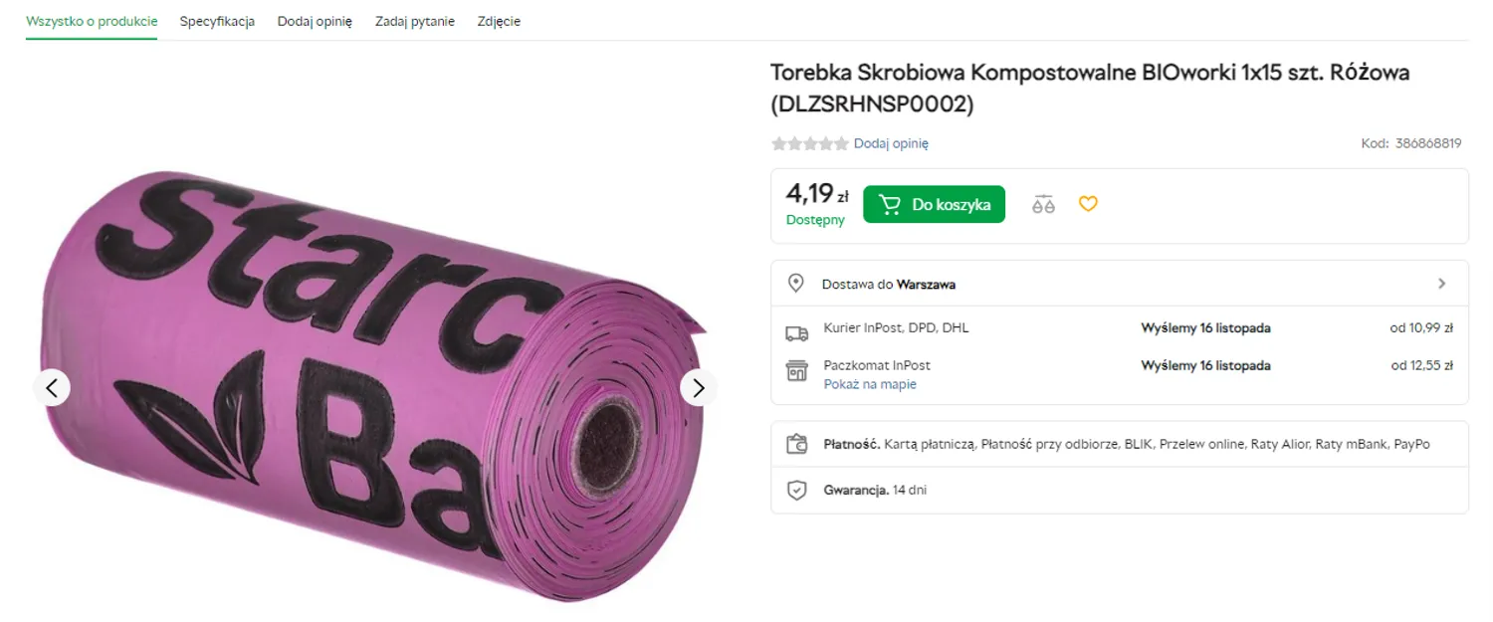Click the star rating to rate

click(810, 143)
